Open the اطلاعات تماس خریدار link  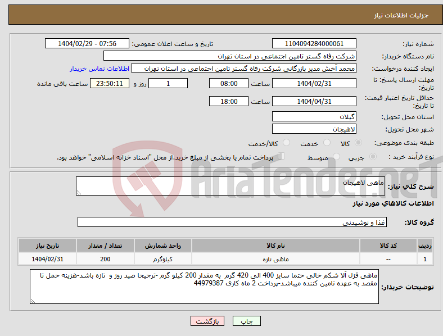tap(100, 69)
